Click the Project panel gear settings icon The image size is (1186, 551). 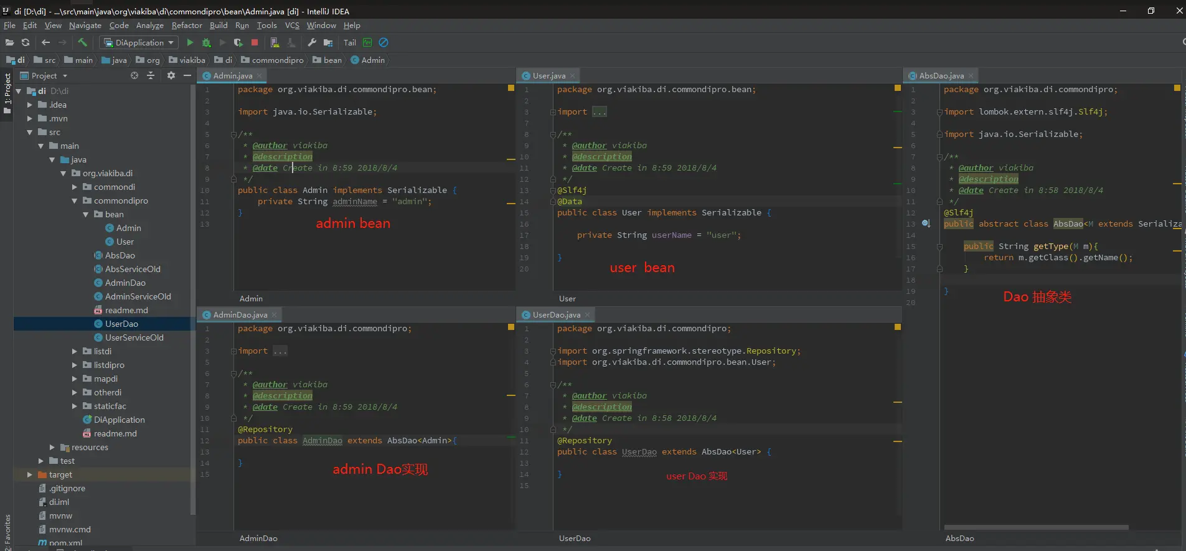171,75
